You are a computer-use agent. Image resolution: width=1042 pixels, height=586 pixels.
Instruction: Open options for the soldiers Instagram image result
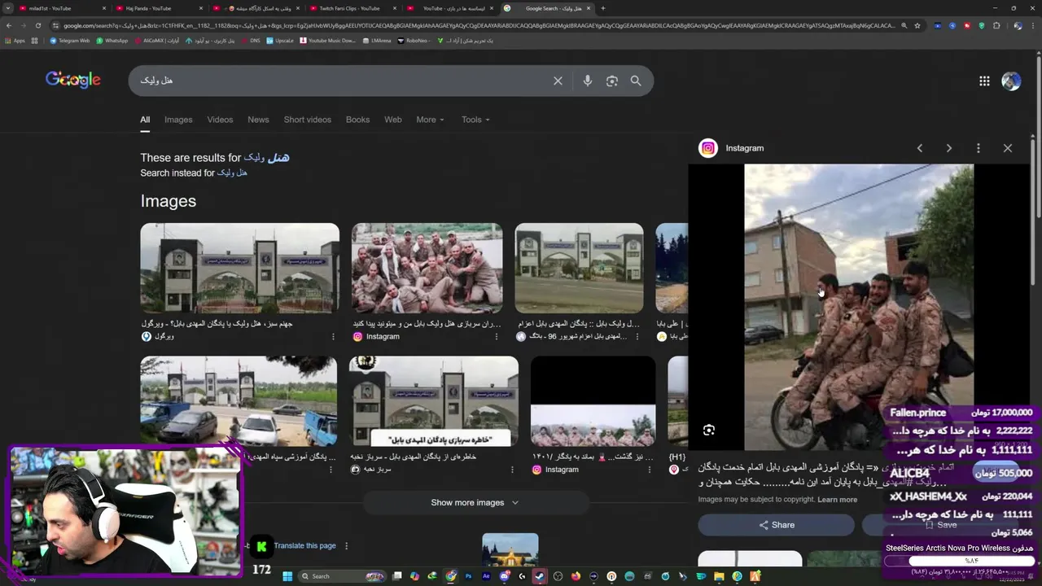click(497, 336)
